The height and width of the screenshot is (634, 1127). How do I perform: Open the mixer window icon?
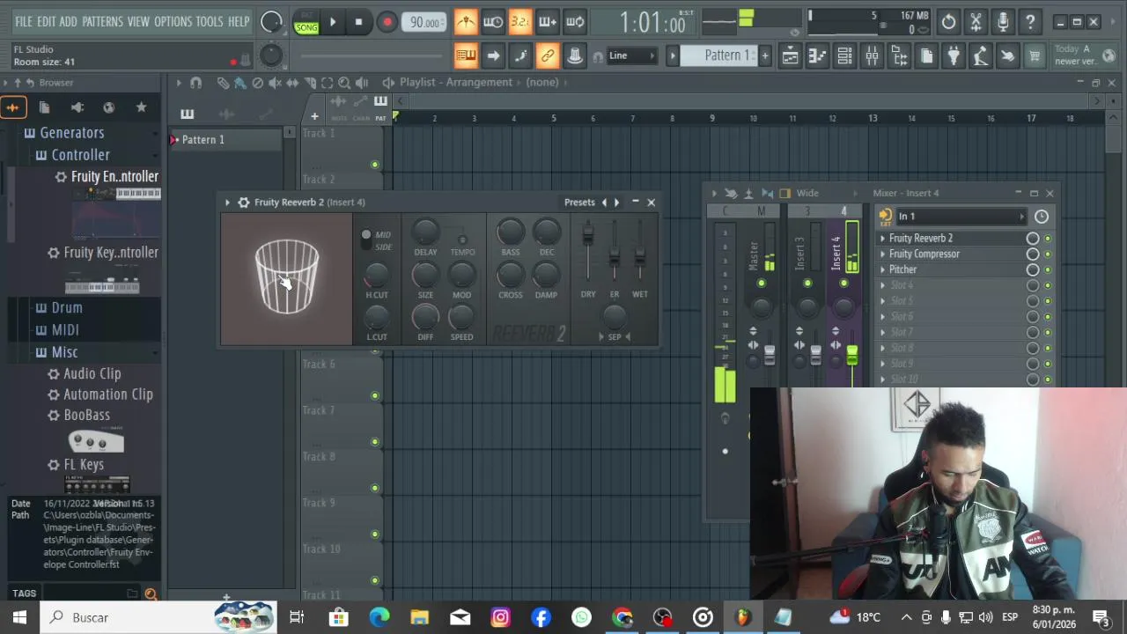click(872, 57)
